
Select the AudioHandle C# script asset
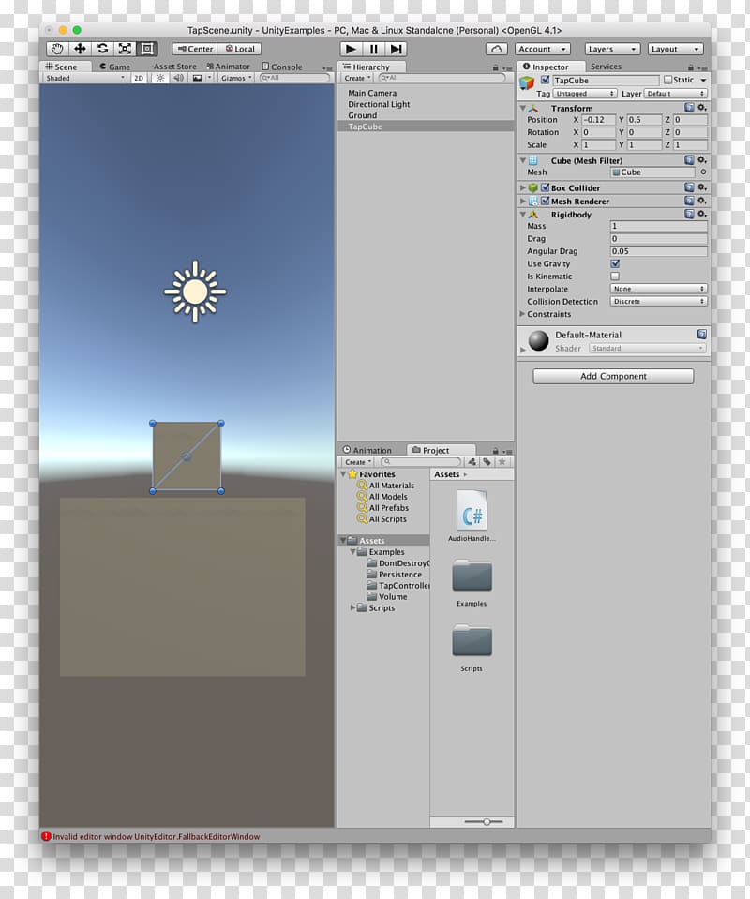(472, 516)
